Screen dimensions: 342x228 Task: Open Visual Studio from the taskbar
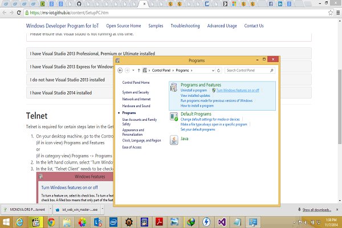click(222, 222)
